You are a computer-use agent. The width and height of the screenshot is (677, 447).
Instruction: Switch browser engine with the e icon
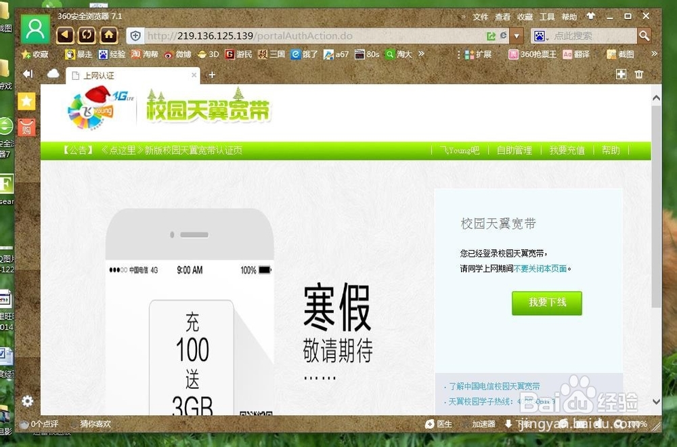tap(504, 35)
